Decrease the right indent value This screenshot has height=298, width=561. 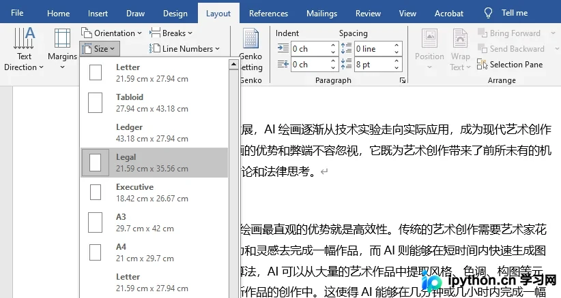(x=333, y=68)
